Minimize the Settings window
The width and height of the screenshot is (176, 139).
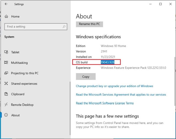150,4
